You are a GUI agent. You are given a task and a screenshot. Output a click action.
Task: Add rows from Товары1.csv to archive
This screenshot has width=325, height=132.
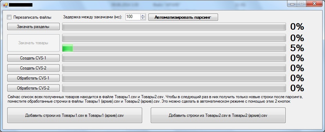[75, 115]
